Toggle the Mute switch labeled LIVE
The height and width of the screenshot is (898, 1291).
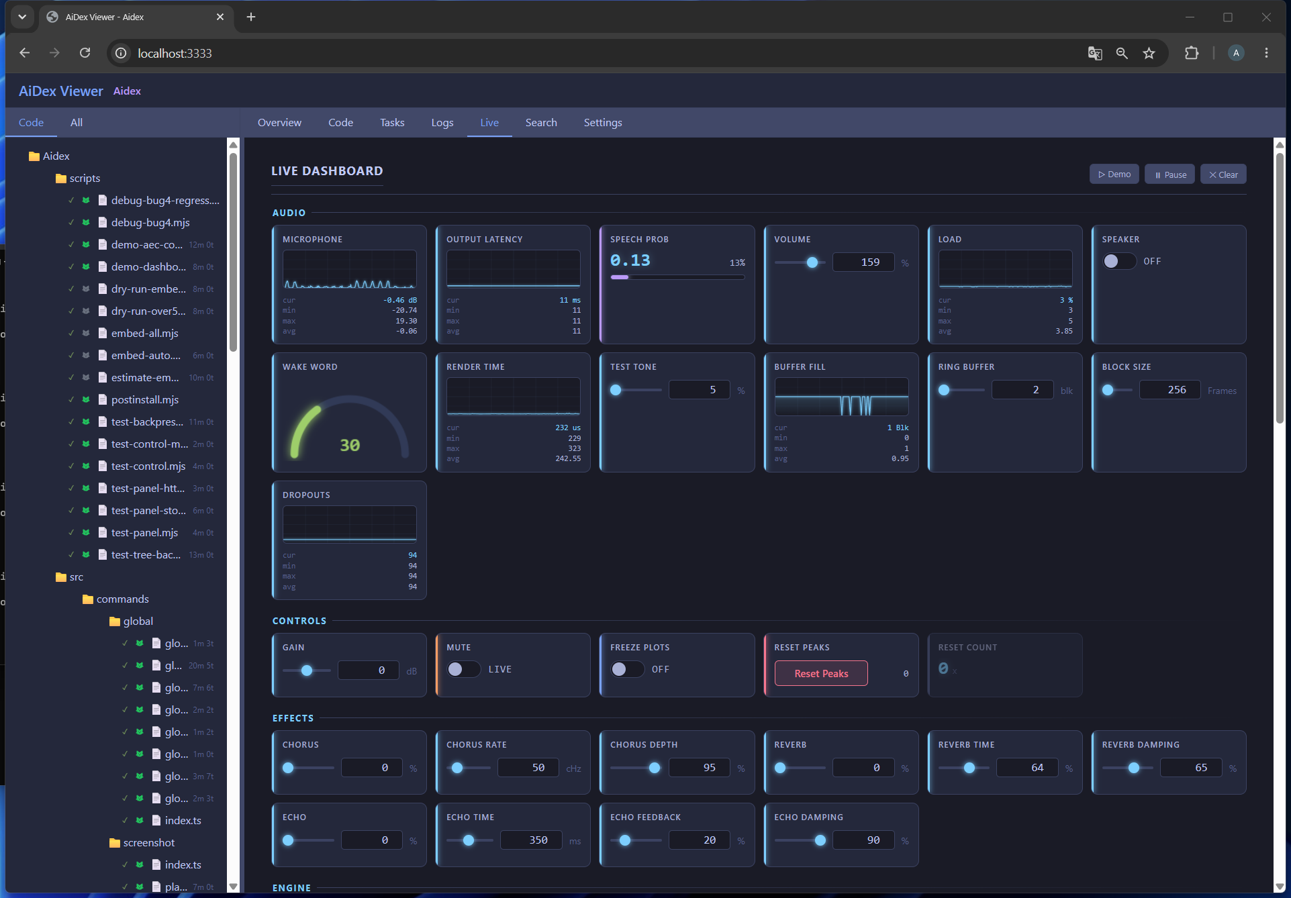pyautogui.click(x=463, y=669)
